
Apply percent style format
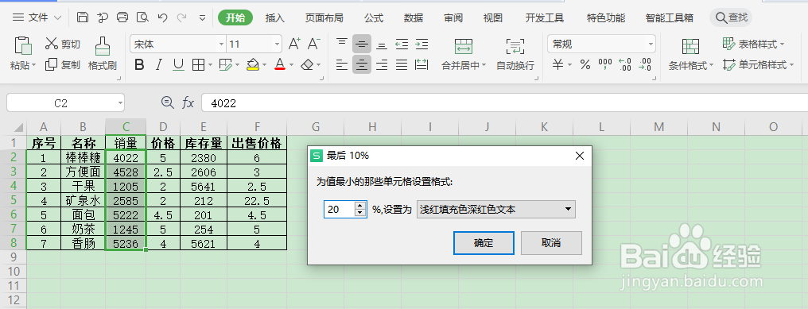click(x=585, y=65)
